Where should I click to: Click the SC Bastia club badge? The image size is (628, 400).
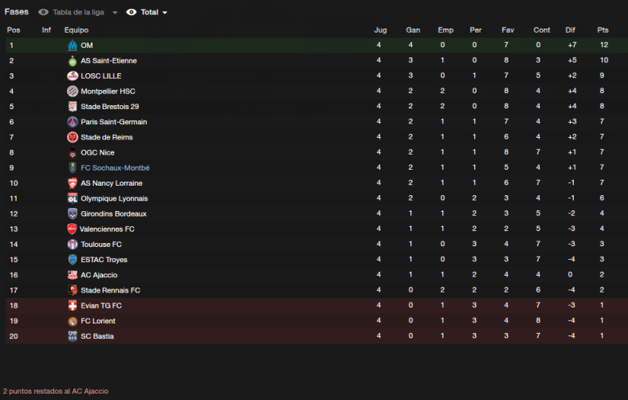(x=73, y=336)
